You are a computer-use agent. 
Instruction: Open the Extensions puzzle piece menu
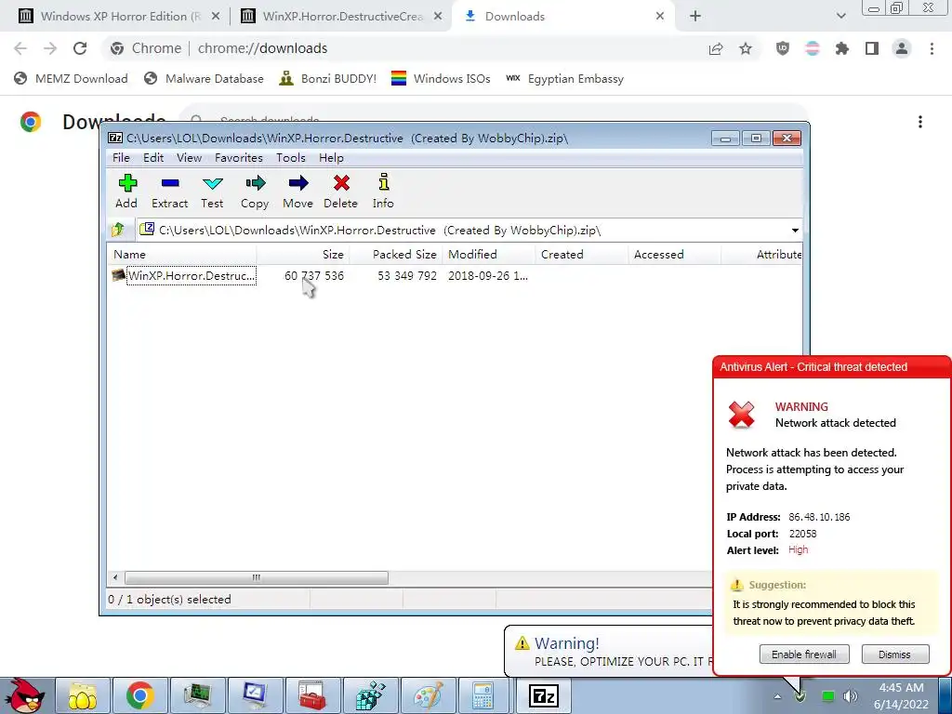[842, 48]
